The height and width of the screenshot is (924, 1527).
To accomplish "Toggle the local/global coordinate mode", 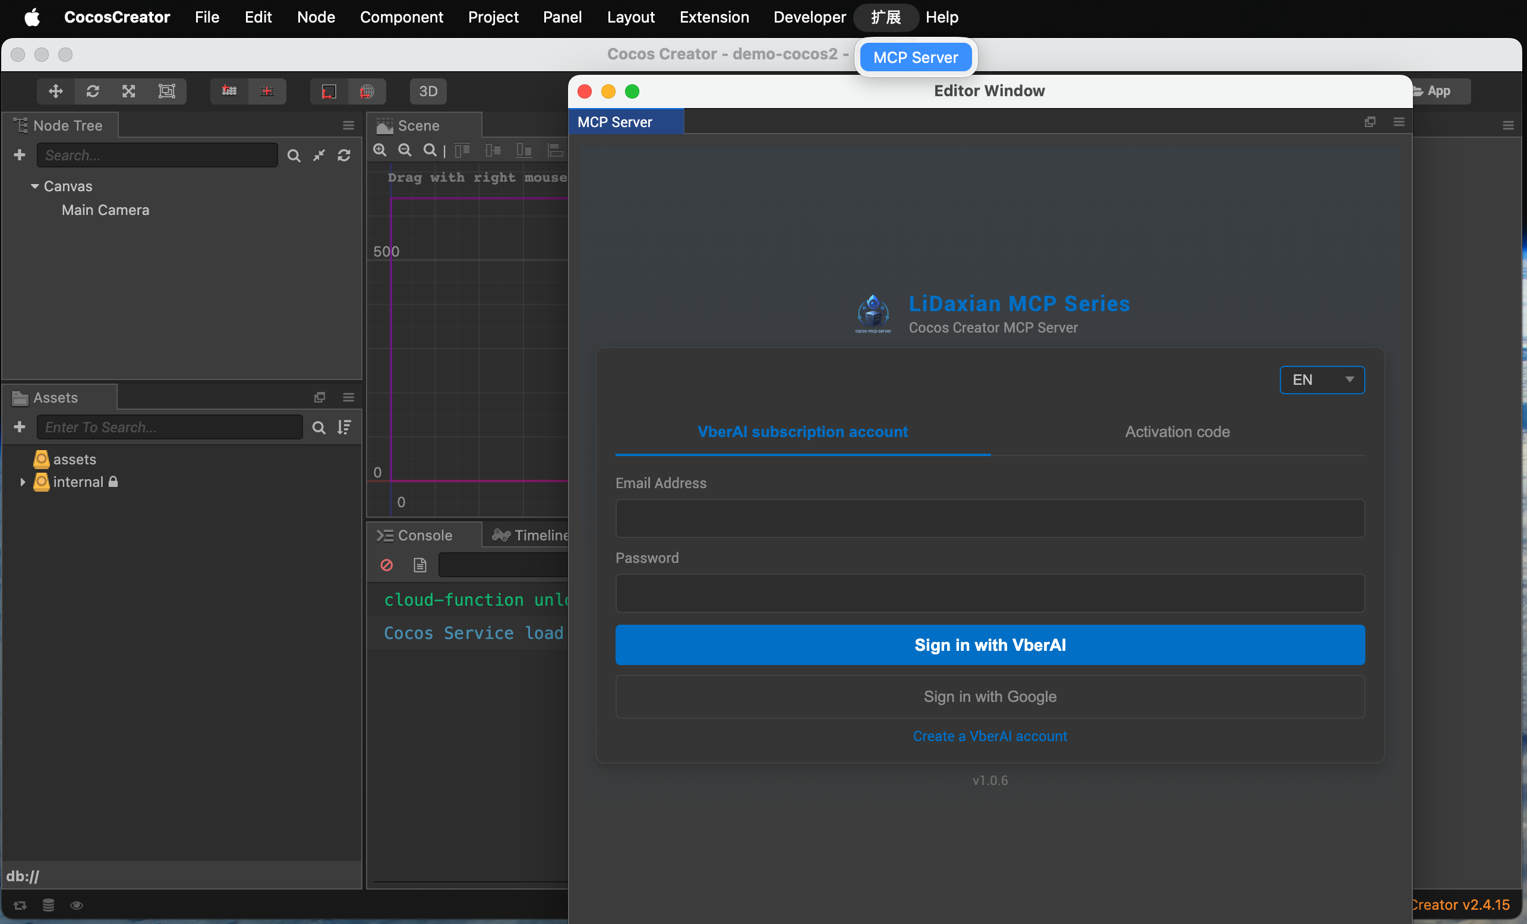I will (x=267, y=91).
